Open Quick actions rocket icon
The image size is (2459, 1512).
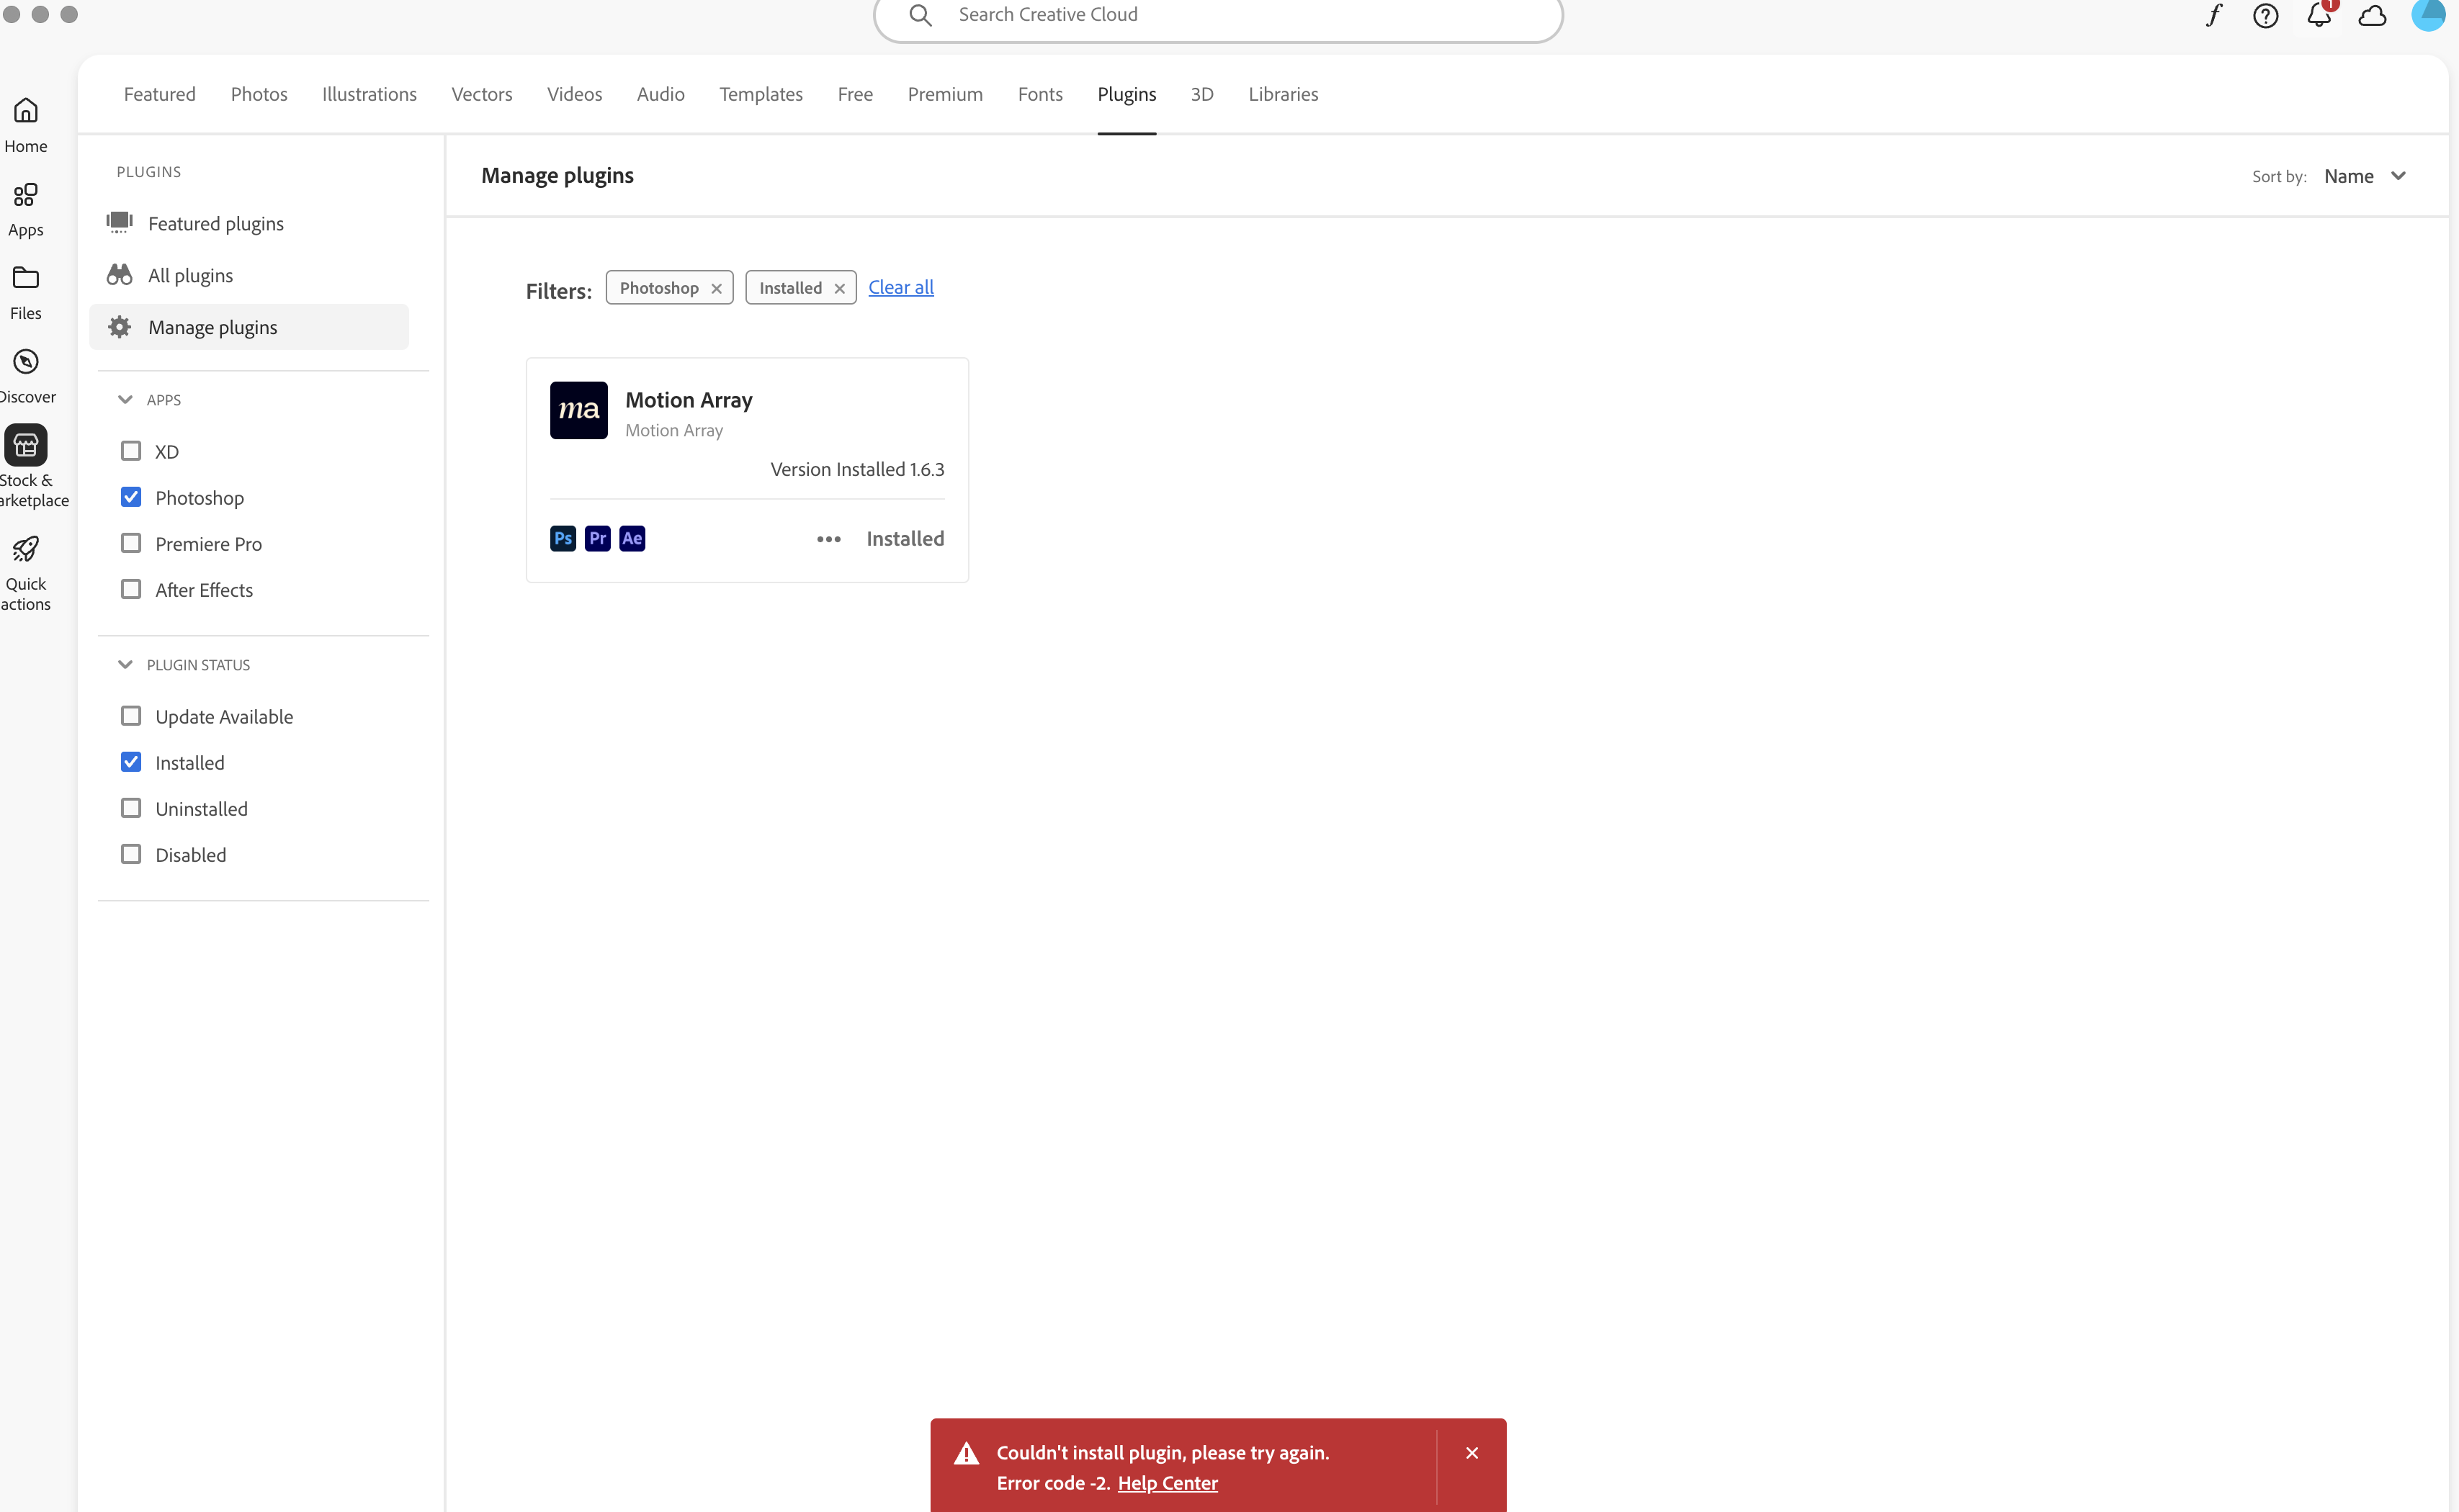[26, 549]
